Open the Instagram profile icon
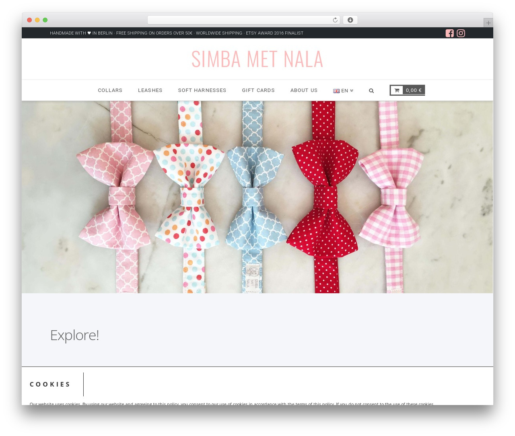This screenshot has width=515, height=436. [x=461, y=33]
